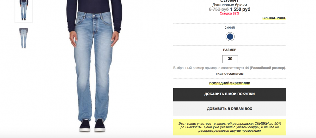Viewport: 316px width, 138px height.
Task: Click the model's navy shoes in photo
Action: click(92, 125)
